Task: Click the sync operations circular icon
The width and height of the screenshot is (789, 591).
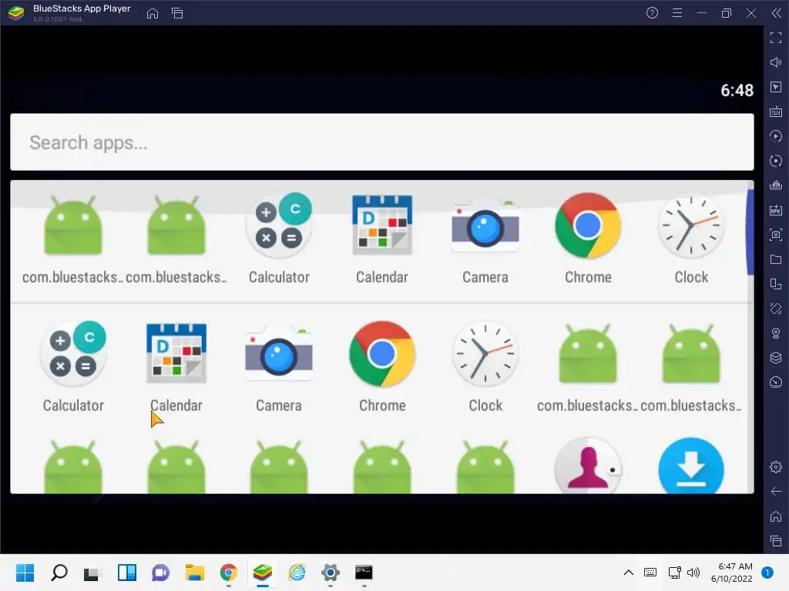Action: tap(776, 161)
